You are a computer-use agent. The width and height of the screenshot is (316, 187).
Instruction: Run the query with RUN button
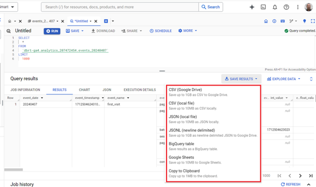coord(52,31)
